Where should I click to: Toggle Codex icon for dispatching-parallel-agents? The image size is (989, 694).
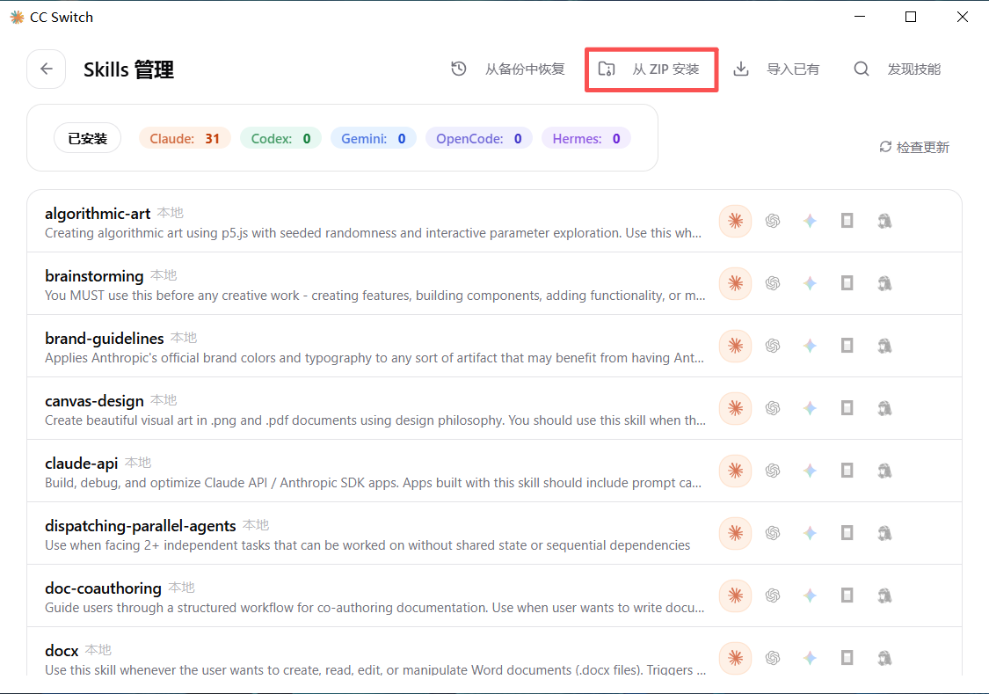(773, 533)
